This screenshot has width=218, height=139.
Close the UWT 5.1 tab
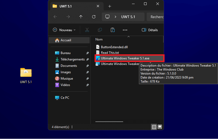point(98,6)
